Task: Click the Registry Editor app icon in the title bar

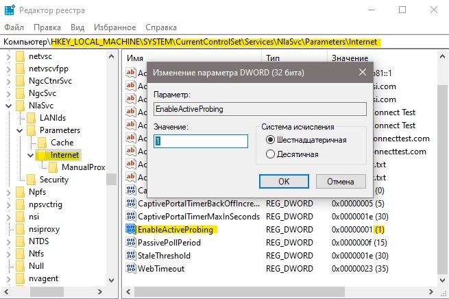Action: click(x=10, y=10)
